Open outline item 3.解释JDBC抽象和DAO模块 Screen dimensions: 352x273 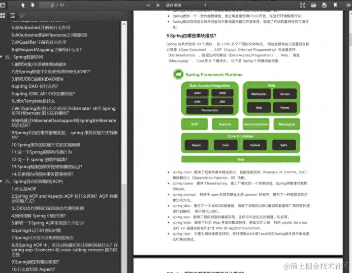click(38, 79)
